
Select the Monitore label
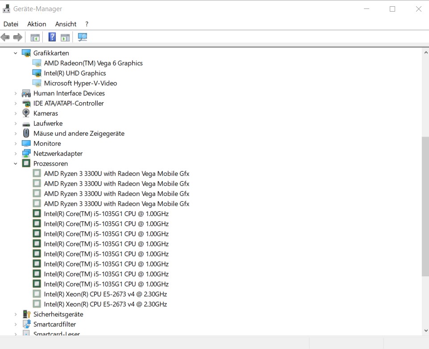point(47,143)
